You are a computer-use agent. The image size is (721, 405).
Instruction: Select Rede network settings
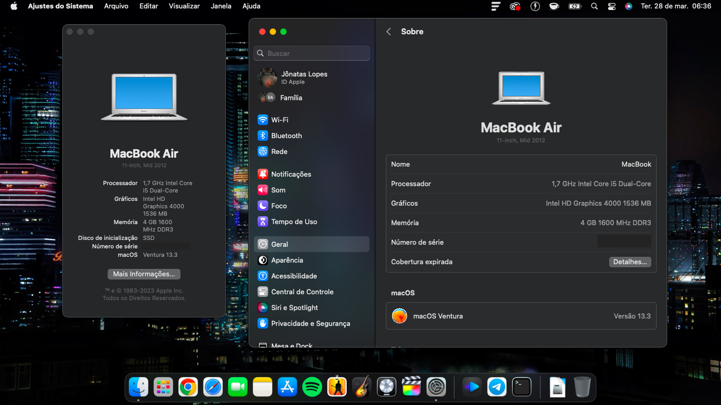coord(279,151)
